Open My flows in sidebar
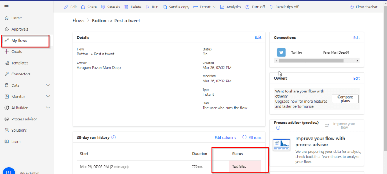 click(x=19, y=40)
